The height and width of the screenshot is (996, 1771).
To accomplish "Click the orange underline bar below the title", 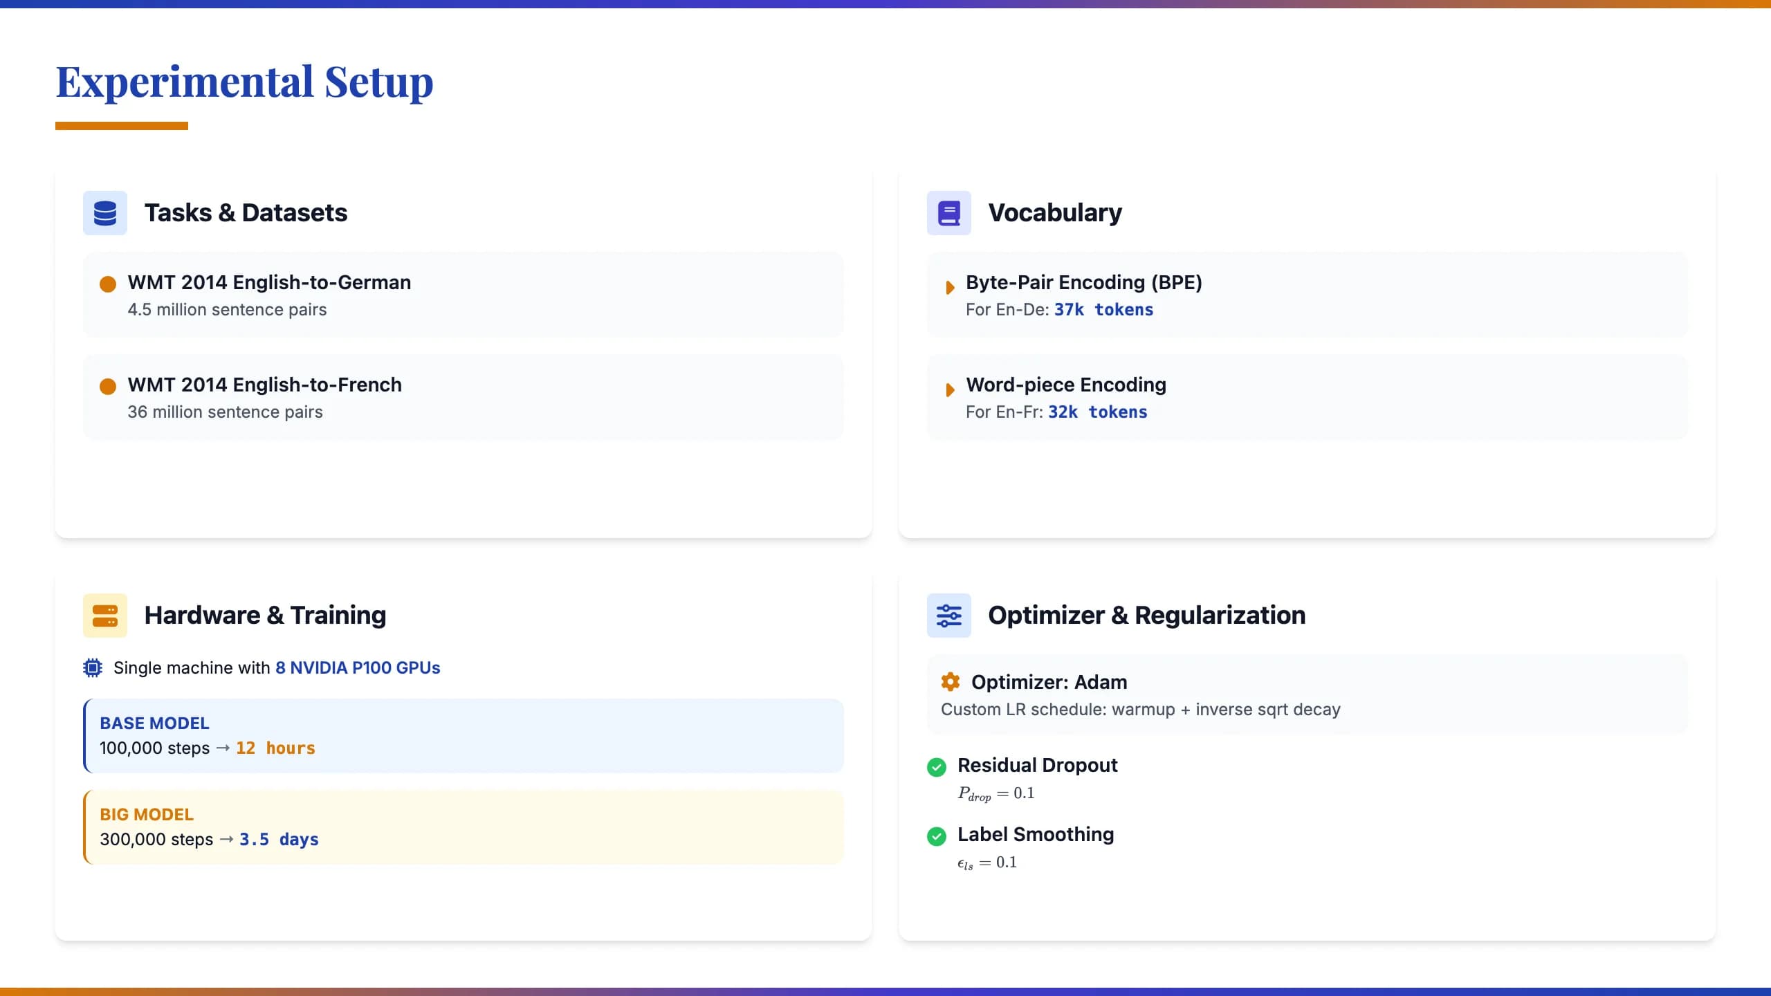I will click(122, 126).
